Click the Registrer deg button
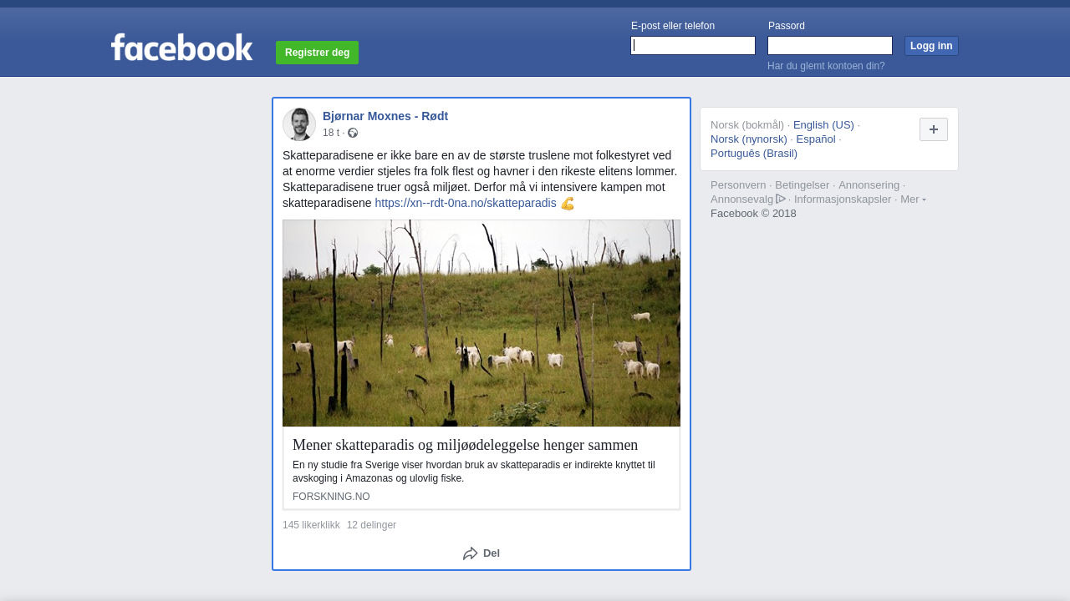1070x601 pixels. point(317,53)
